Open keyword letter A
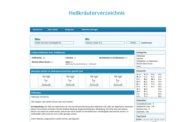The image size is (196, 122). 138,74
